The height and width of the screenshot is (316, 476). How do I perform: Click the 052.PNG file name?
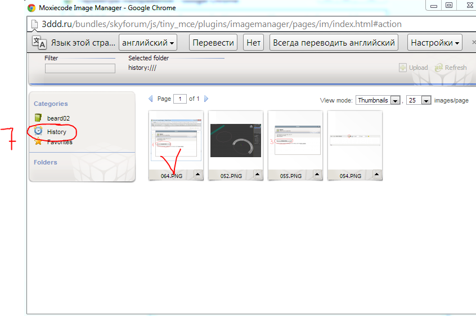(x=231, y=176)
